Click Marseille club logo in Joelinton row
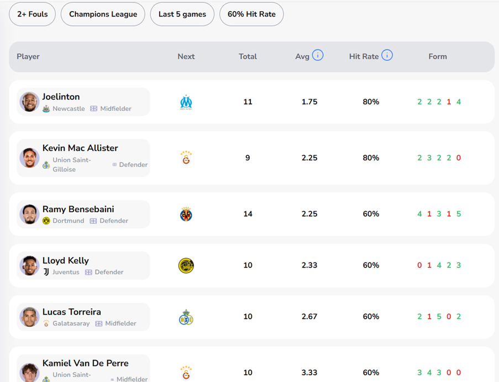The width and height of the screenshot is (499, 382). 186,102
